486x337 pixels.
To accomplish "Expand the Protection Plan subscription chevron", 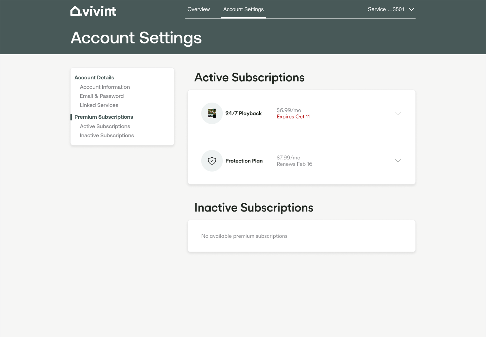I will 398,161.
